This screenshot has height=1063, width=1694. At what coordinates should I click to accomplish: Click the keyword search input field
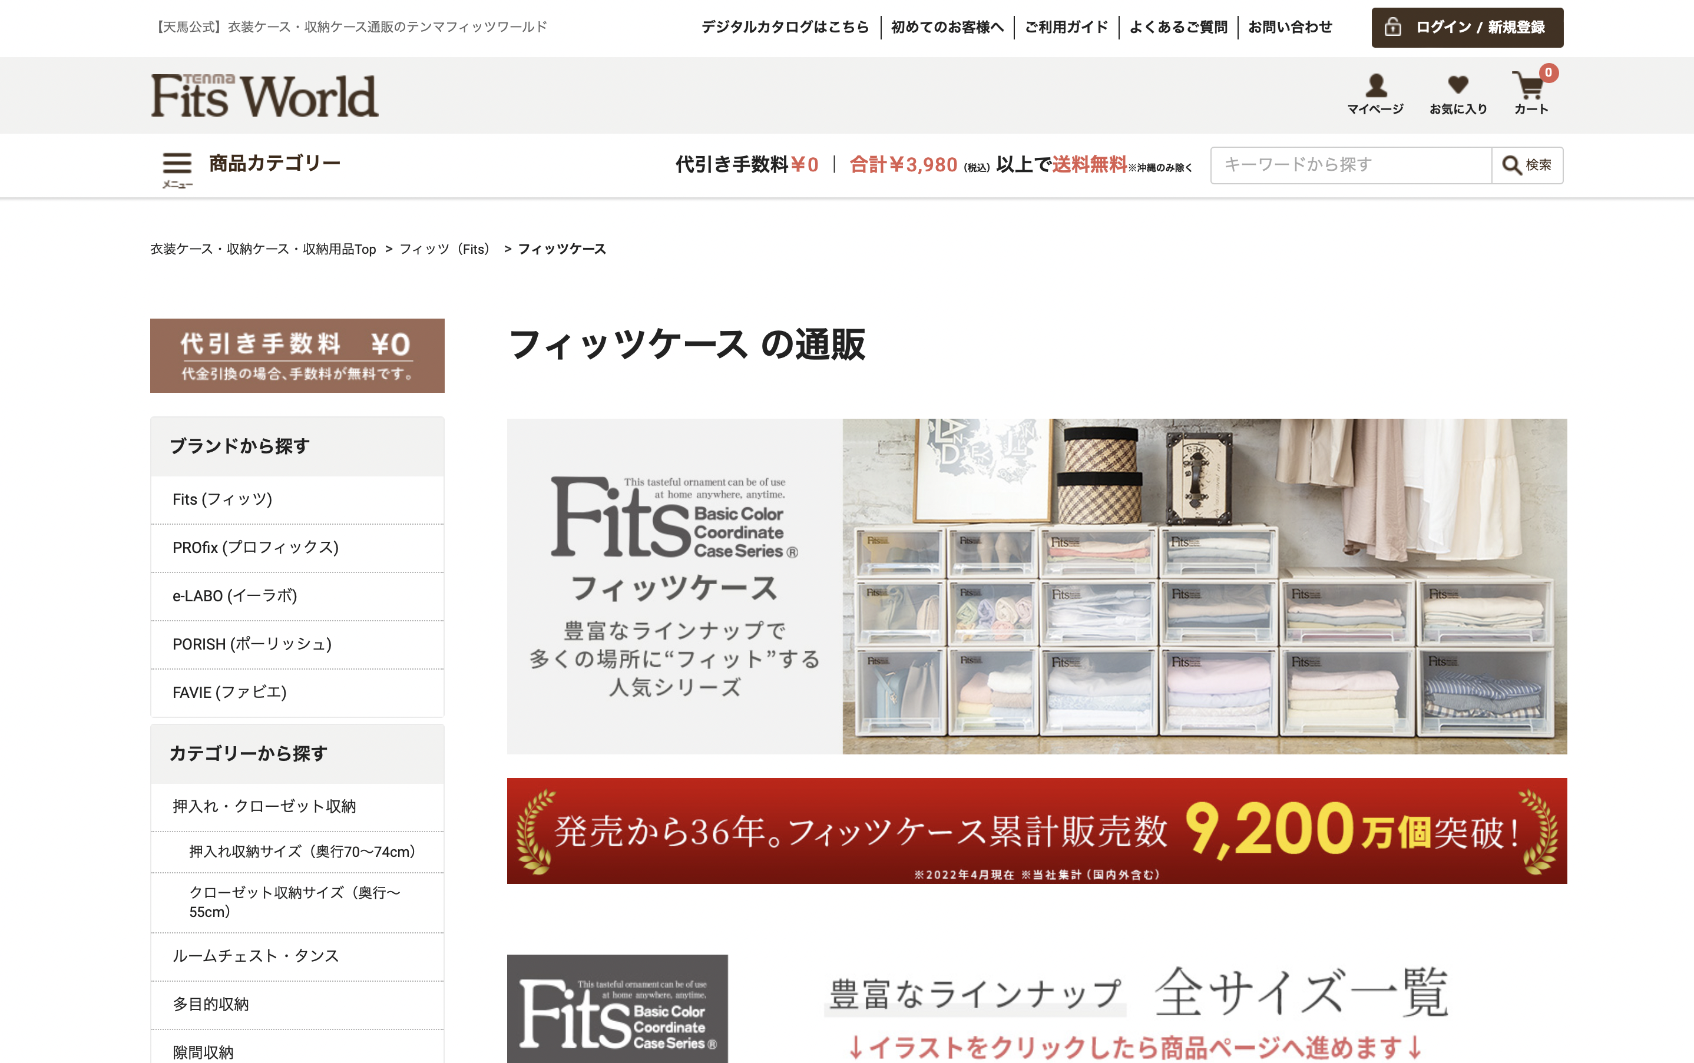point(1350,165)
